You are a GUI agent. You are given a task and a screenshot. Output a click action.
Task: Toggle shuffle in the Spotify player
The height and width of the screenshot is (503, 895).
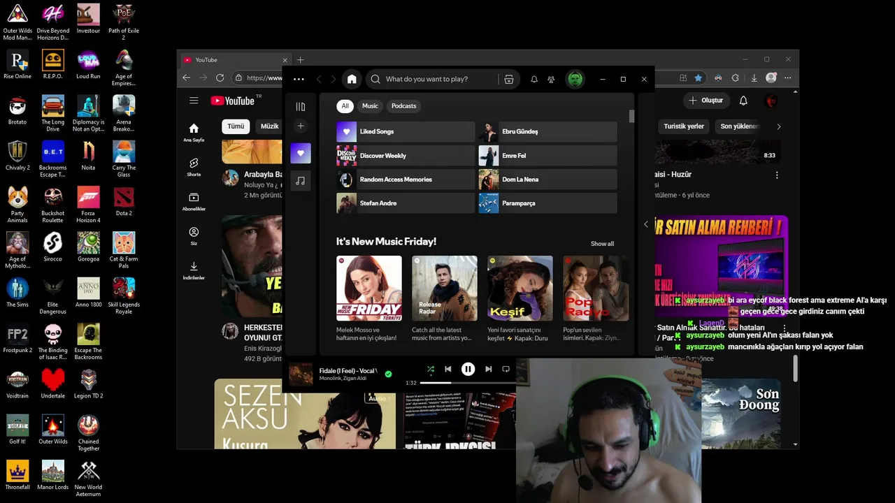click(x=430, y=369)
